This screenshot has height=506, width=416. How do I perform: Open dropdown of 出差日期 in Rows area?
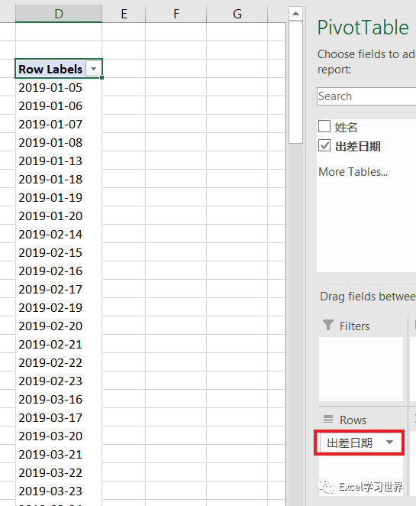pos(389,442)
